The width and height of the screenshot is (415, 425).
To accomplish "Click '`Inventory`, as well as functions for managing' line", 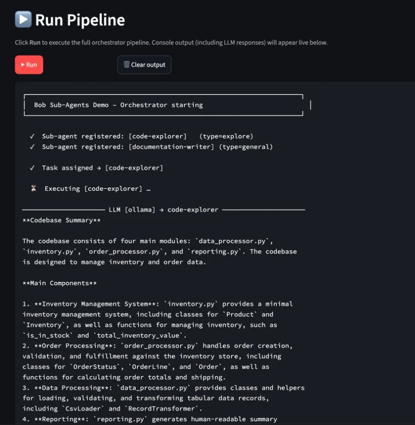I will click(x=149, y=325).
